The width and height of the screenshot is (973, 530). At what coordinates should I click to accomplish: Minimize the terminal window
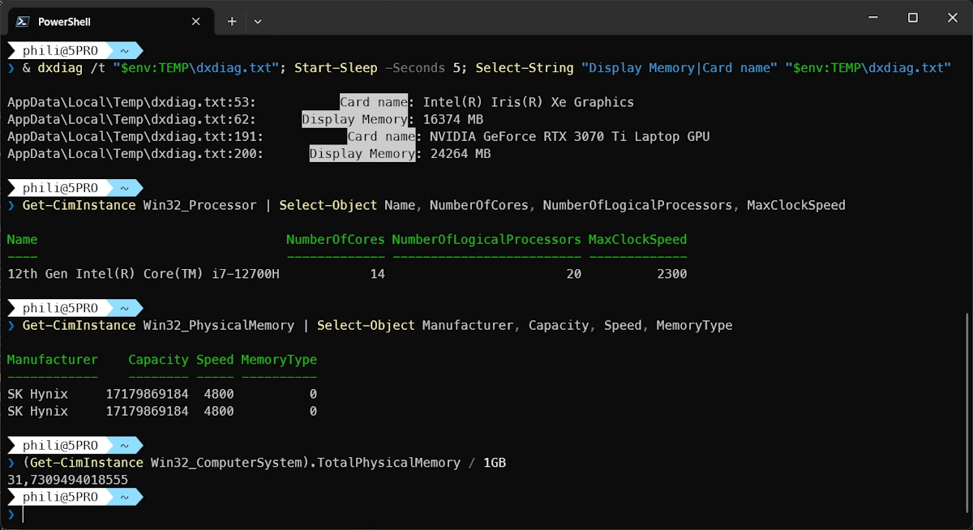click(872, 18)
